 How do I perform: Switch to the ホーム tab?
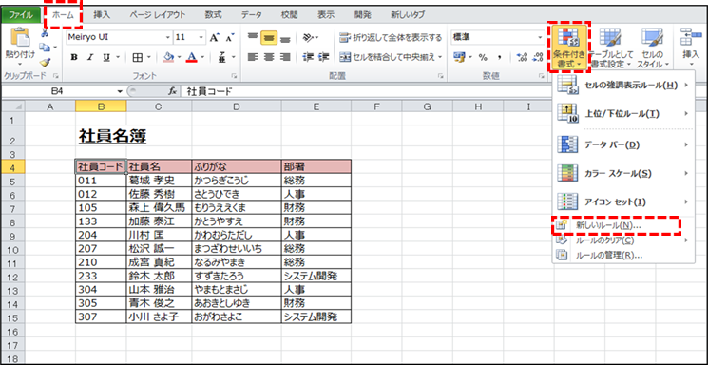pyautogui.click(x=63, y=15)
